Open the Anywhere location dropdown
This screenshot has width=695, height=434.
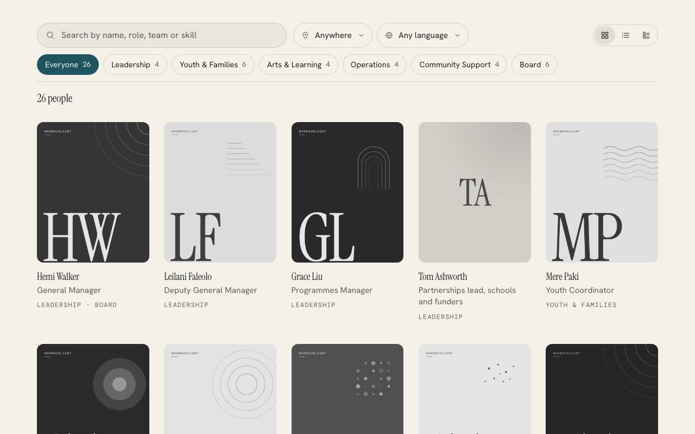pyautogui.click(x=333, y=35)
